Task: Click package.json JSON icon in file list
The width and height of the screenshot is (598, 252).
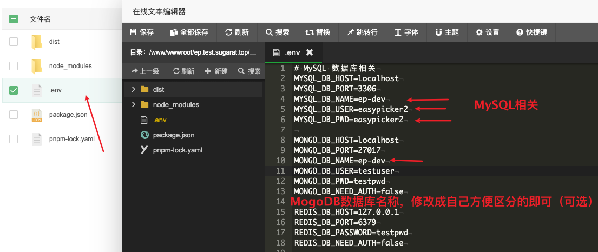Action: [x=37, y=115]
